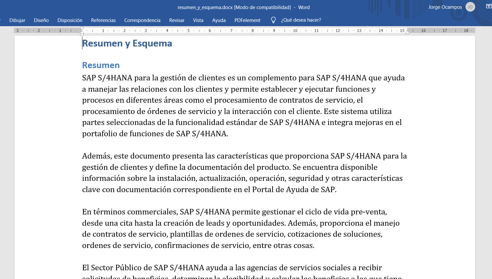Viewport: 492px width, 279px height.
Task: Click the JO account avatar
Action: (x=470, y=7)
